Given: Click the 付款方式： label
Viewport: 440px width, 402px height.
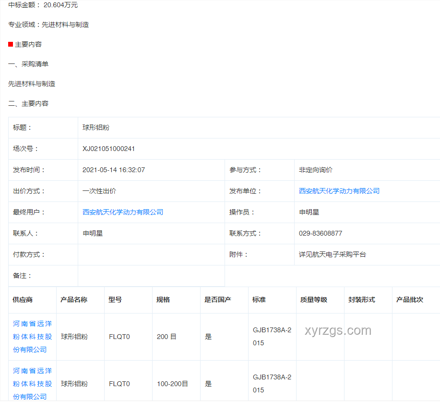Looking at the screenshot, I should 29,254.
